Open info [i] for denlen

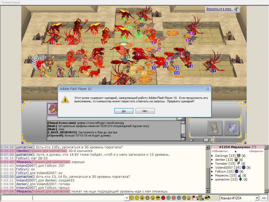click(x=241, y=160)
